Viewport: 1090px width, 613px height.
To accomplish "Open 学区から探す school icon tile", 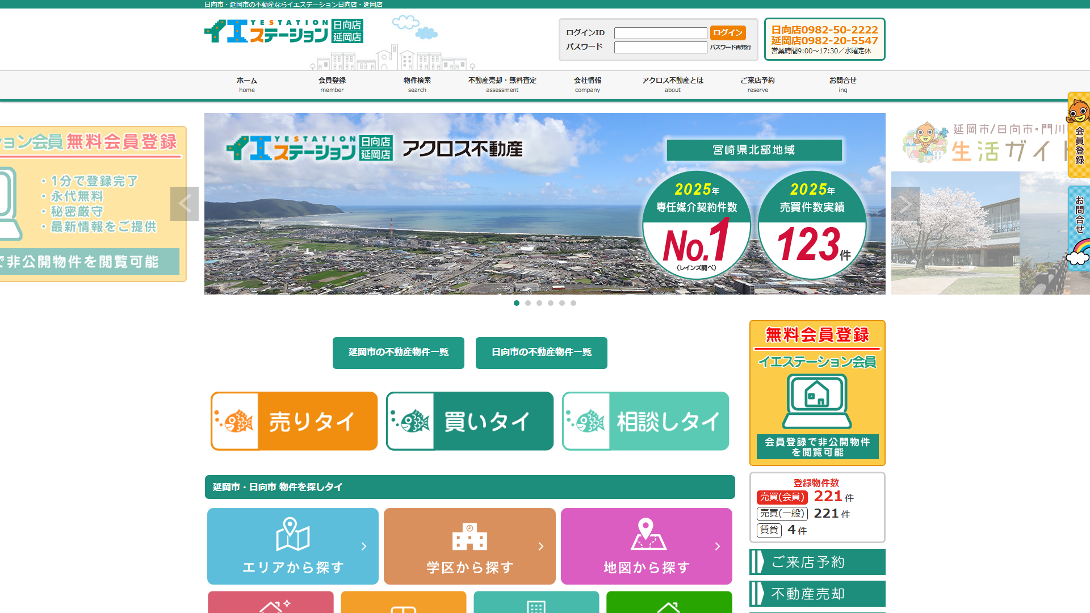I will (469, 546).
